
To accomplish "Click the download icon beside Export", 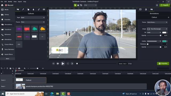I will pos(157,5).
